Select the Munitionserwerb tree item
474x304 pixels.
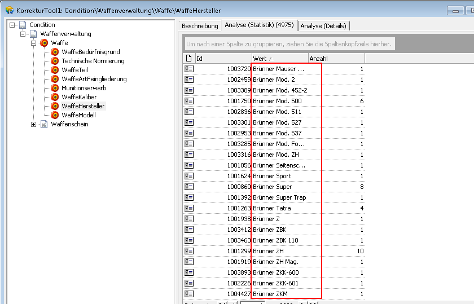(84, 88)
